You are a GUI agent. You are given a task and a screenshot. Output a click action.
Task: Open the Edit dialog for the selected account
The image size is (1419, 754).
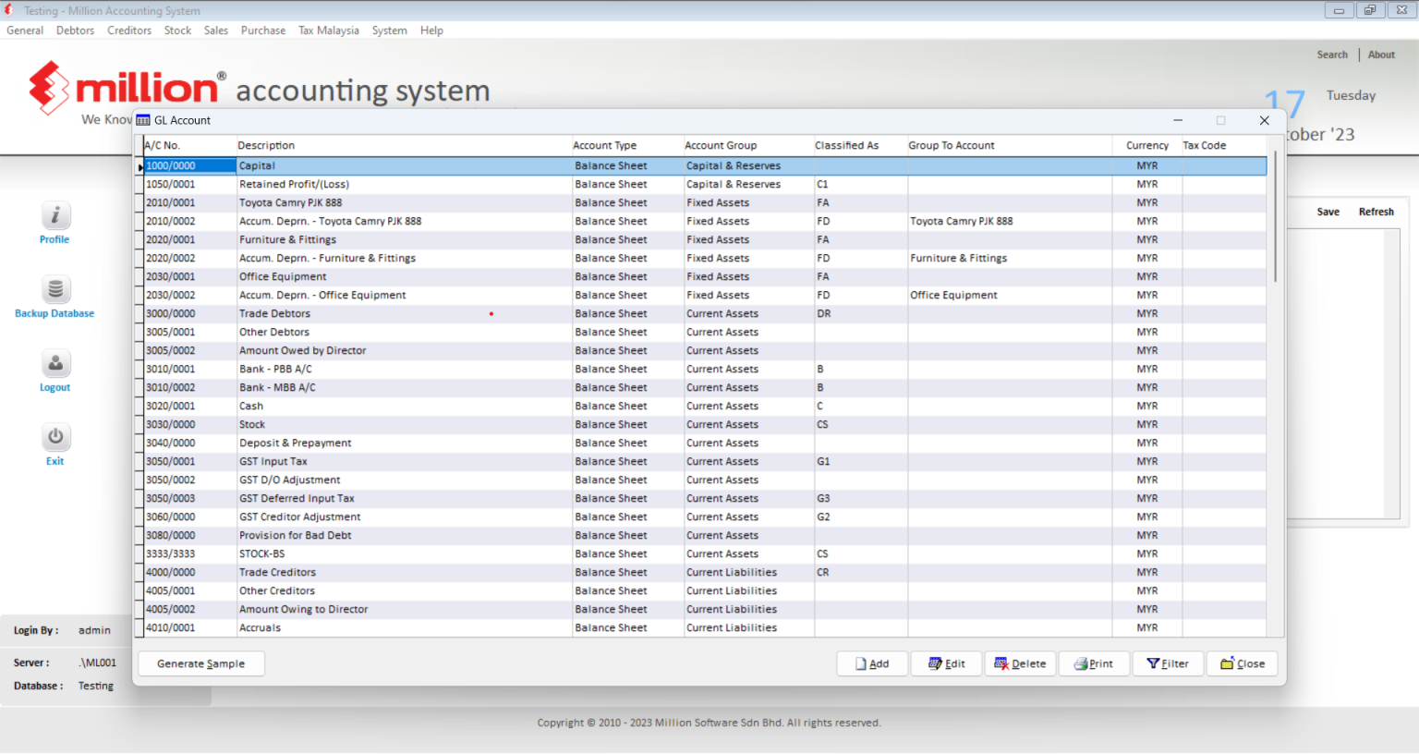pos(946,663)
